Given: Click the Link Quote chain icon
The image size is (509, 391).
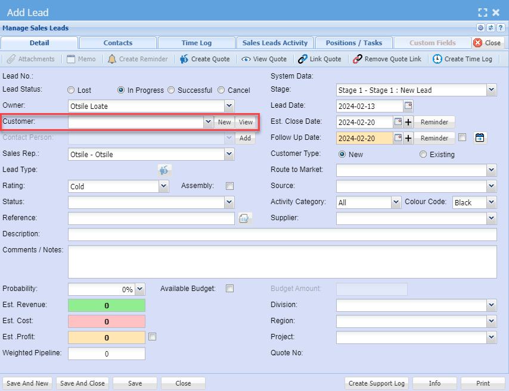Looking at the screenshot, I should [x=303, y=59].
